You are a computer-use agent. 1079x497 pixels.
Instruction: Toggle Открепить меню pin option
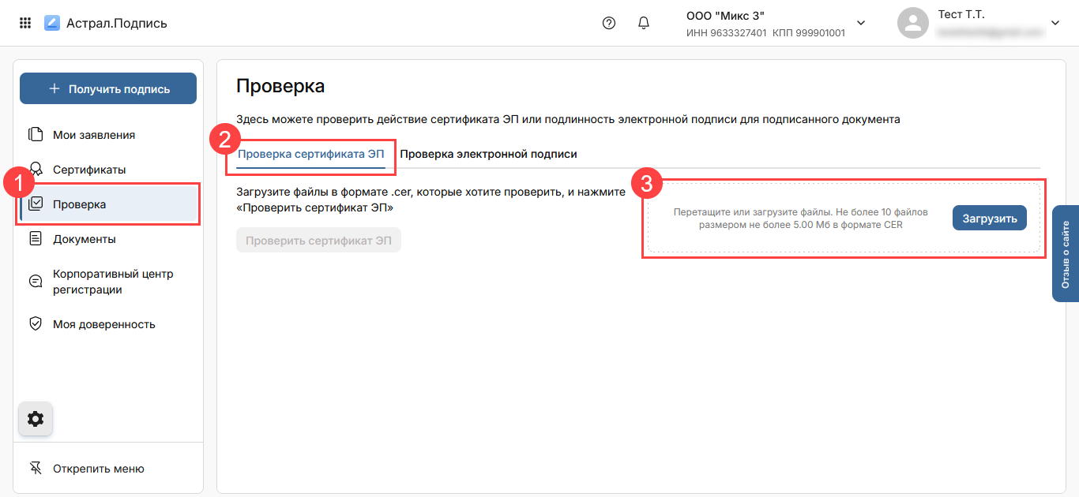[x=87, y=469]
